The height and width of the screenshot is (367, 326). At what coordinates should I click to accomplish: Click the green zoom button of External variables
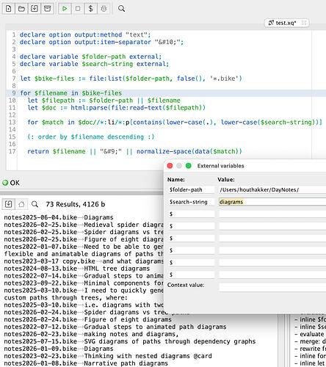point(189,166)
